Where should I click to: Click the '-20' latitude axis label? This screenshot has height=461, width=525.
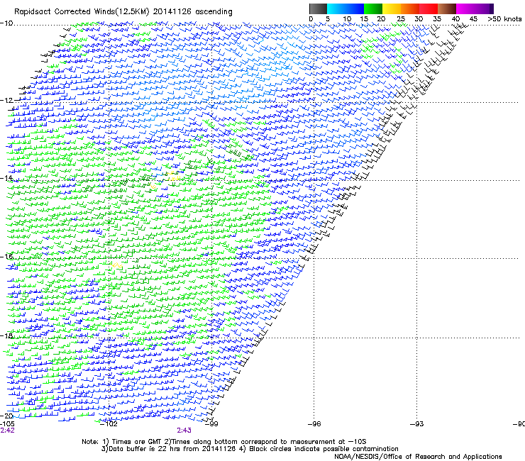7,416
